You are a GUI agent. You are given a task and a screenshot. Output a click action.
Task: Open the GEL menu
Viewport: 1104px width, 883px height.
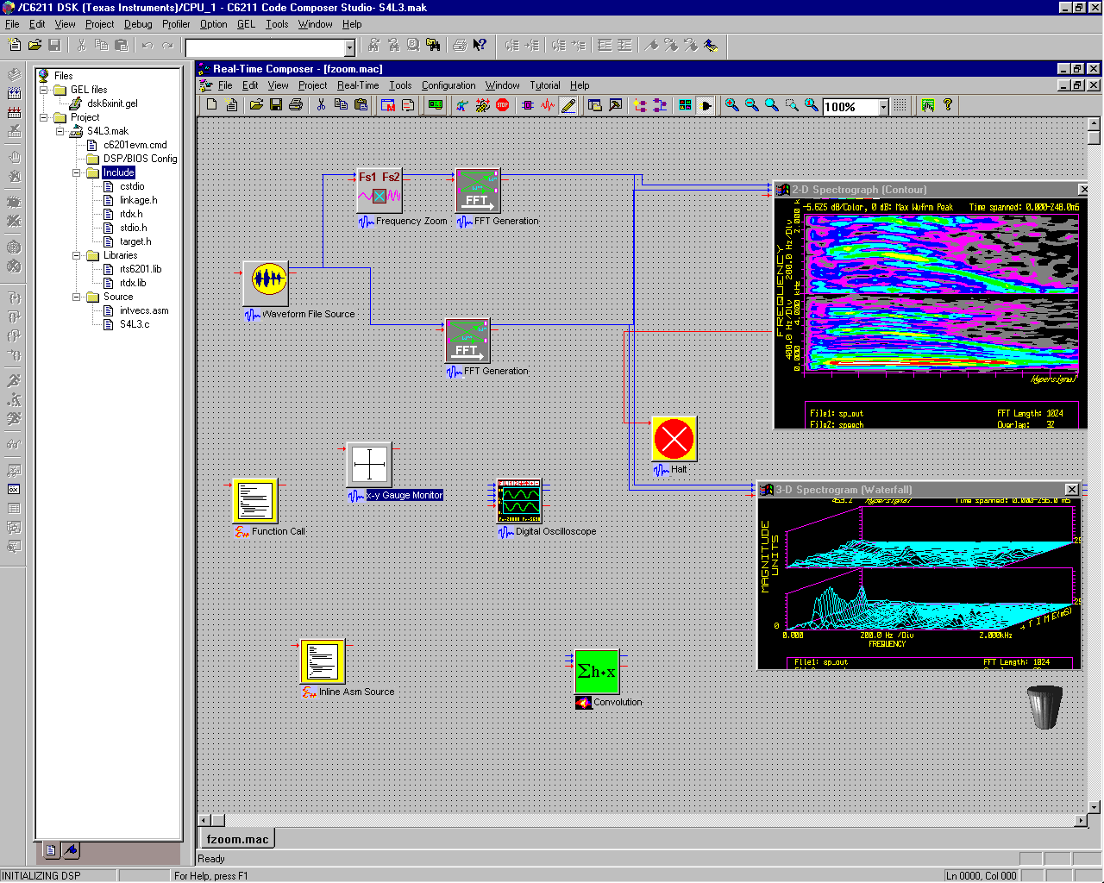(246, 24)
